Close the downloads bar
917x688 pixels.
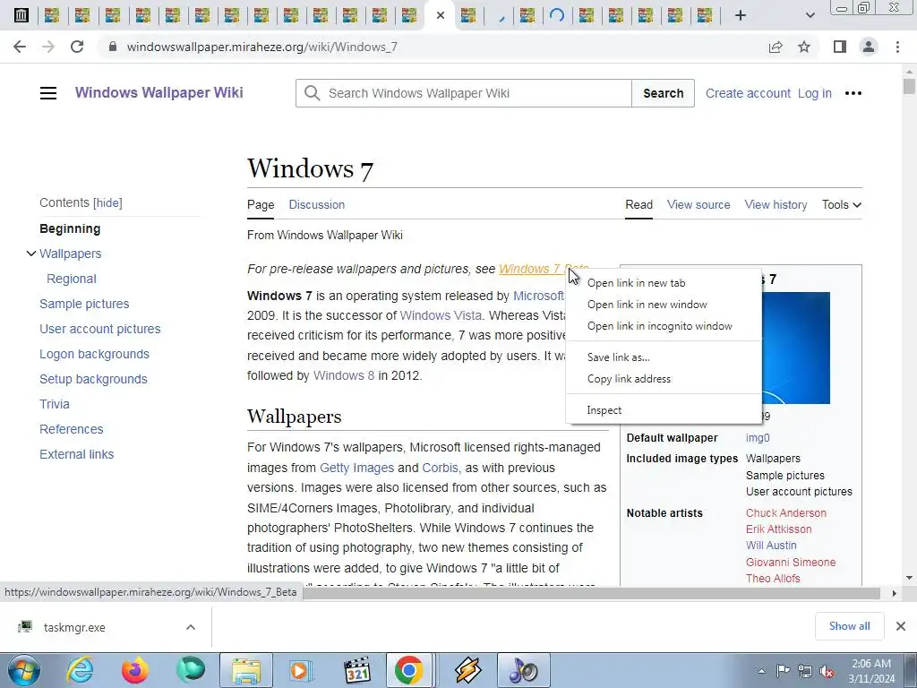tap(901, 626)
